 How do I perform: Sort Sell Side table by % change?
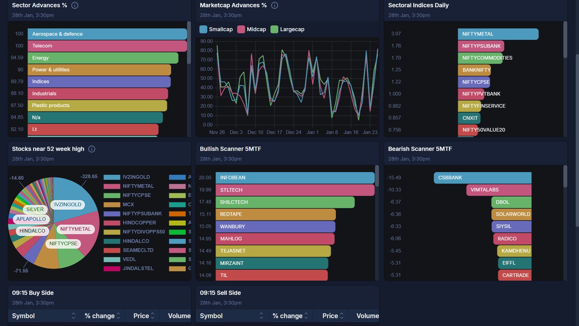pyautogui.click(x=291, y=316)
